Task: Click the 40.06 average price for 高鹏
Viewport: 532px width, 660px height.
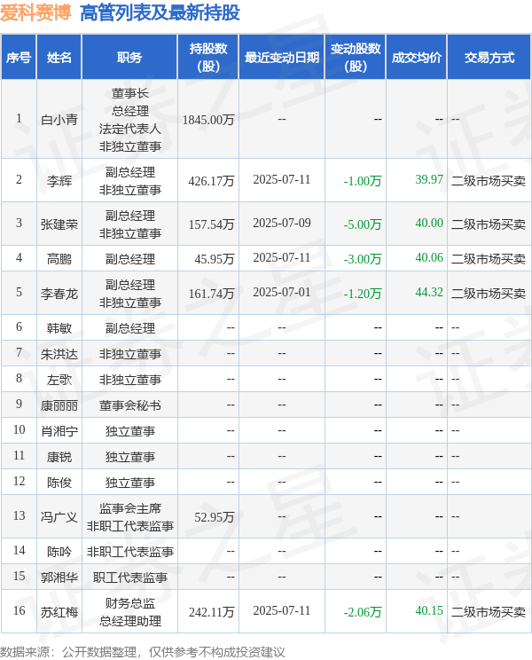Action: [x=428, y=258]
